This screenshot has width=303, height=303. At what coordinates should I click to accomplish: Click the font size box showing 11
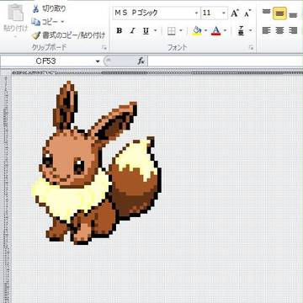pyautogui.click(x=210, y=13)
